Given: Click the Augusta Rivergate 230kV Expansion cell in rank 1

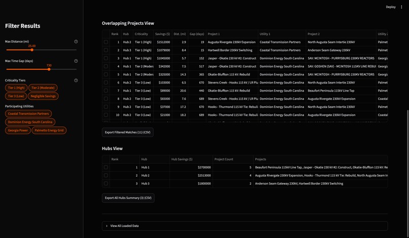Looking at the screenshot, I should pos(232,42).
